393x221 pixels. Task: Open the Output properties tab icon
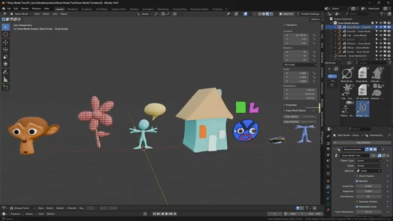pyautogui.click(x=328, y=149)
